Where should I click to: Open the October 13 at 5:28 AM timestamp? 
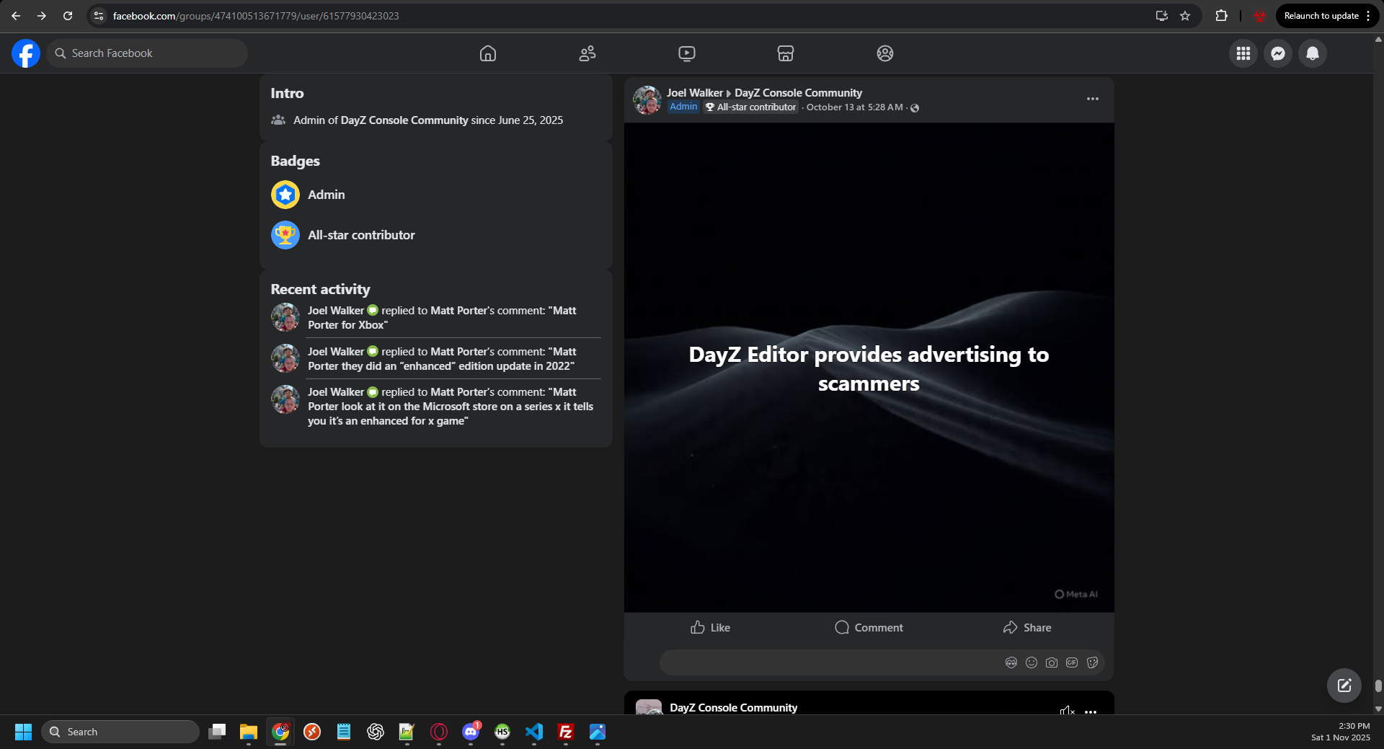click(x=854, y=107)
